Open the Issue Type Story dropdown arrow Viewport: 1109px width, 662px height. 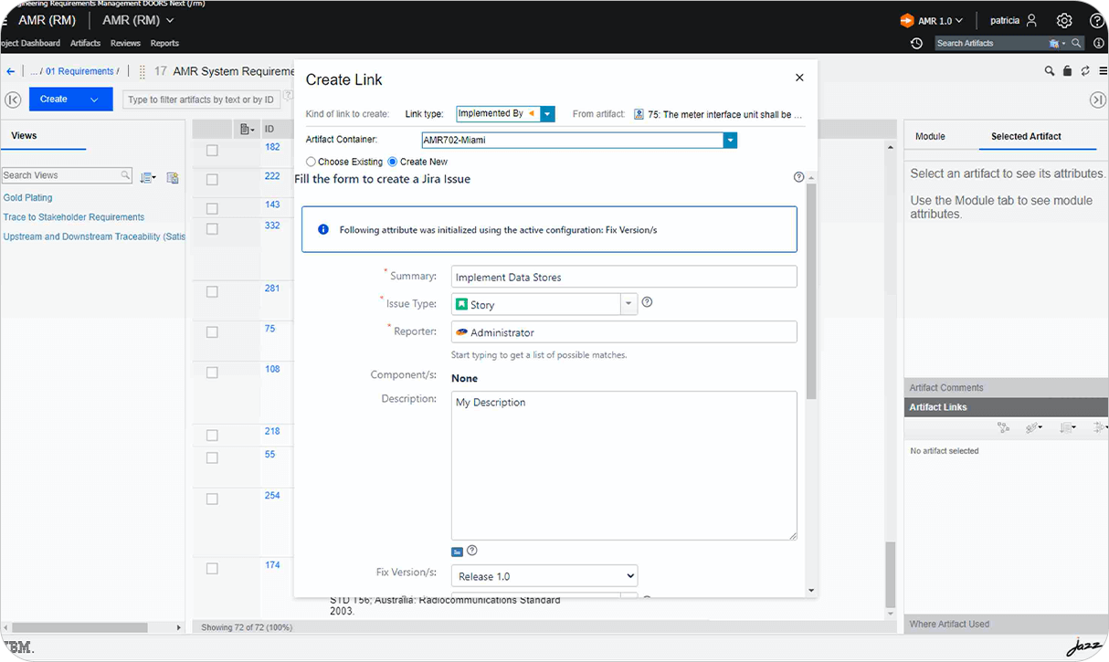[628, 304]
